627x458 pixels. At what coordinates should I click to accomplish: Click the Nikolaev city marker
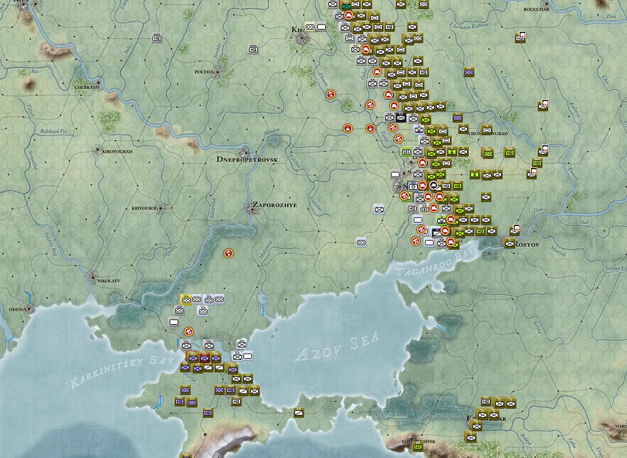92,276
